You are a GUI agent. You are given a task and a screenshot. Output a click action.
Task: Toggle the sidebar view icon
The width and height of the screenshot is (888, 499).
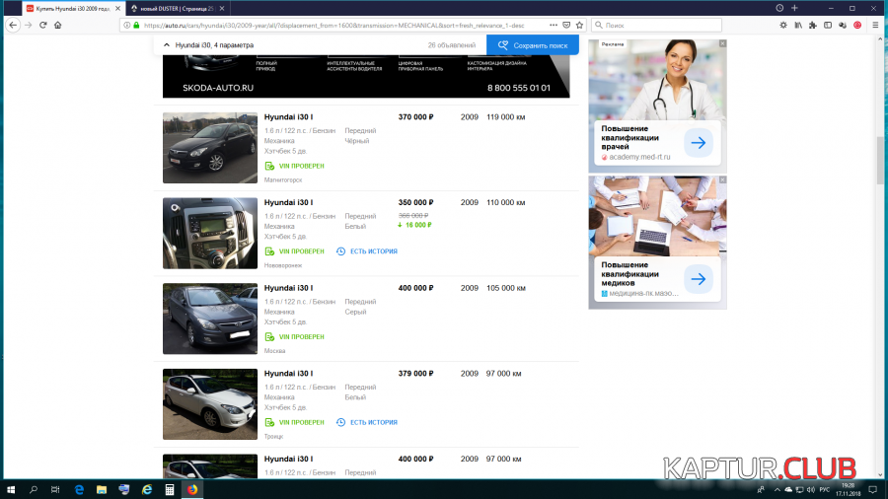coord(828,25)
